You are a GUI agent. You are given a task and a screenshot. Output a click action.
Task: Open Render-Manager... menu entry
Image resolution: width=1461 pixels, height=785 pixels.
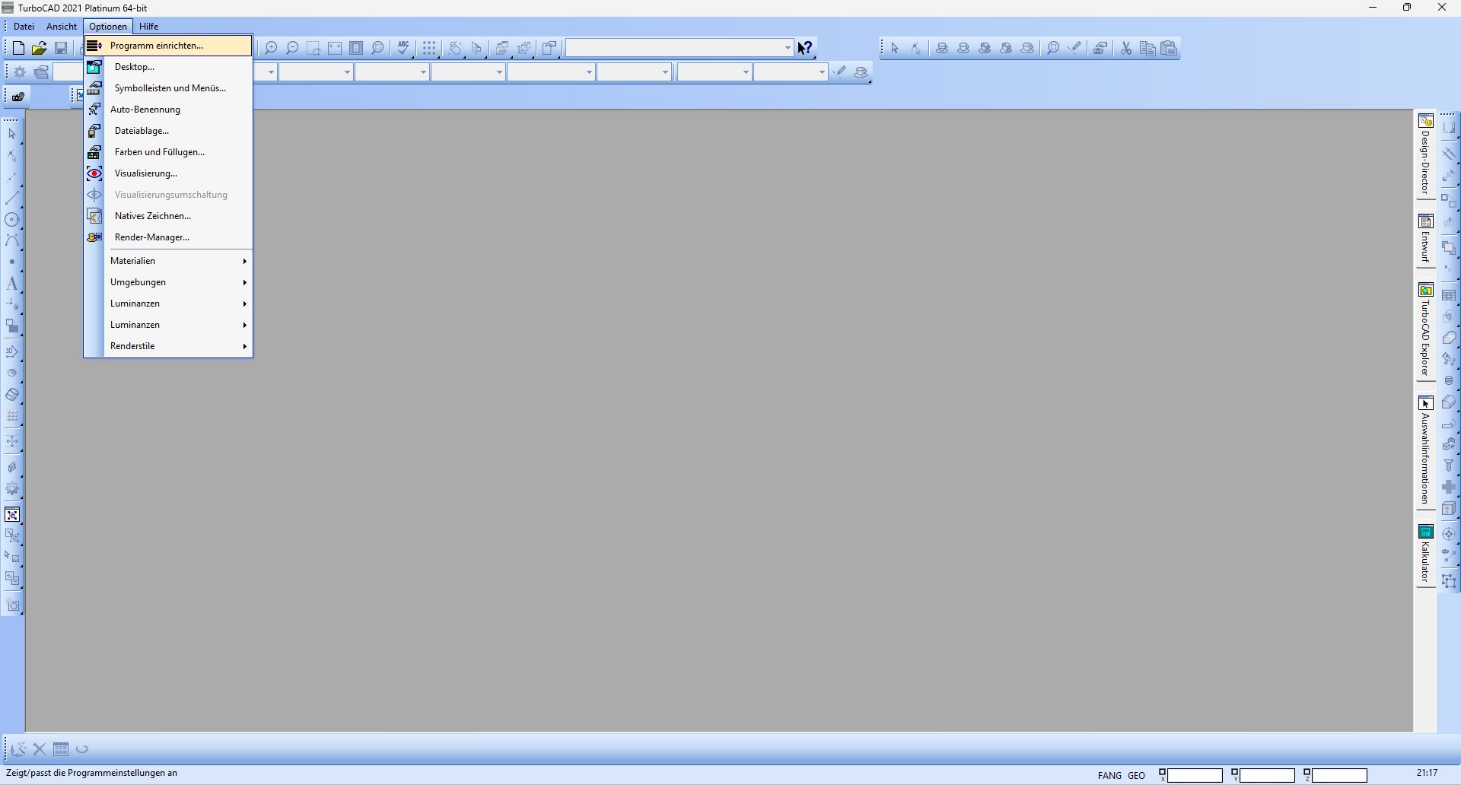pyautogui.click(x=168, y=237)
